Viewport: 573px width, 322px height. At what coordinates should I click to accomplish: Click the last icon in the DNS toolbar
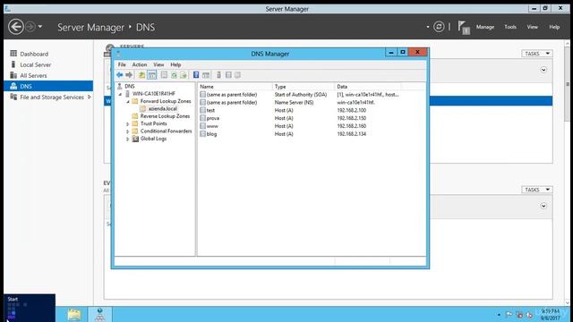tap(237, 75)
